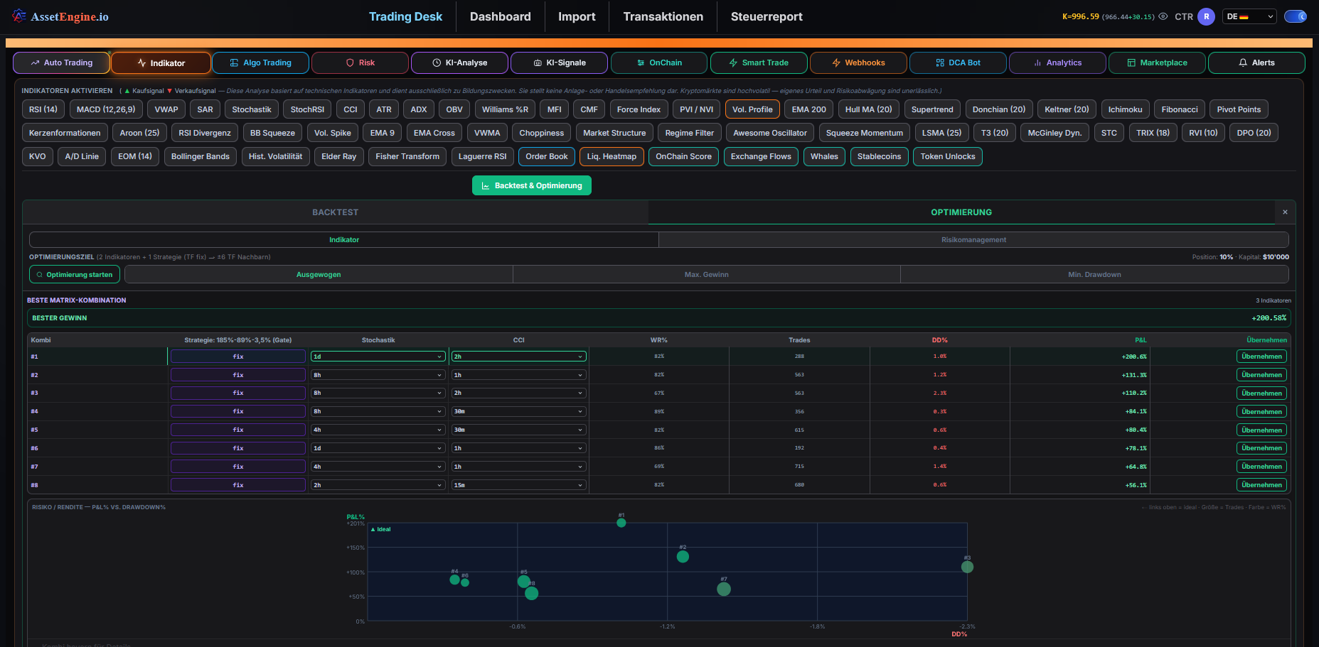
Task: Select the Indikator pulse section
Action: [161, 62]
